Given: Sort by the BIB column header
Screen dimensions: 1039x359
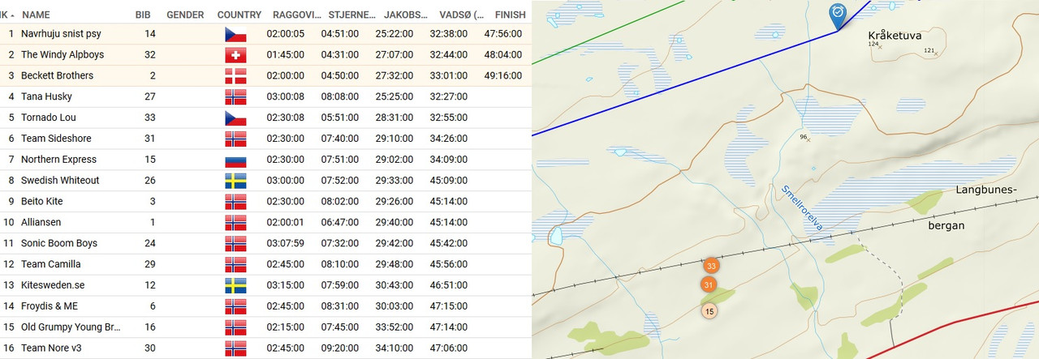Looking at the screenshot, I should pos(142,15).
